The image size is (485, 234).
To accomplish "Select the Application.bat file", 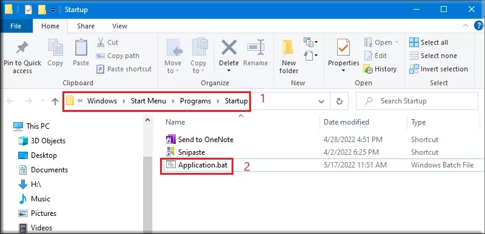I will [x=196, y=165].
